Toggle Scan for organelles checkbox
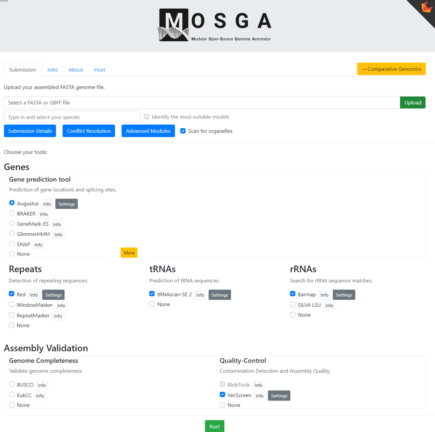Viewport: 435px width, 432px height. 183,131
